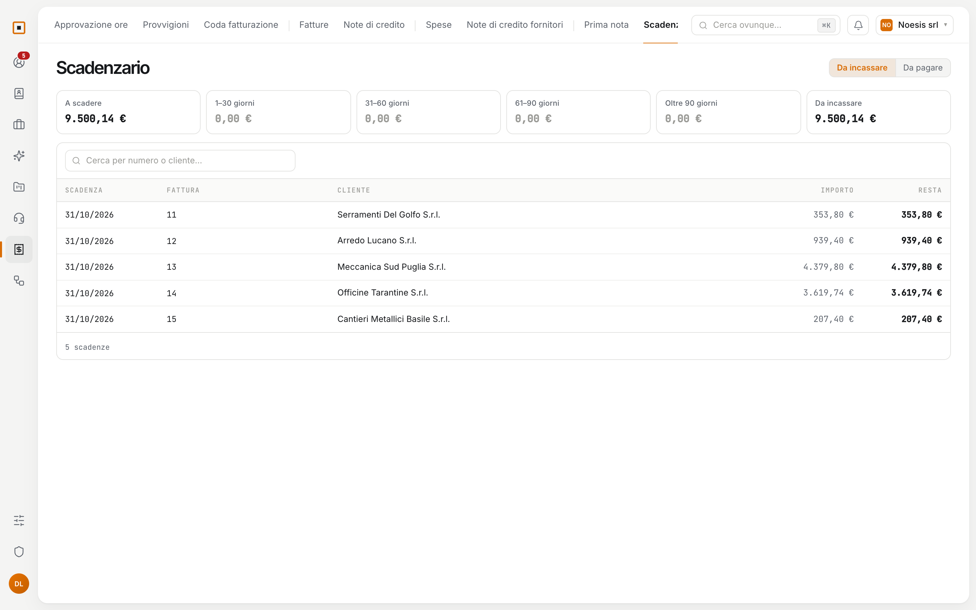
Task: Open Note di credito fornitori tab
Action: (515, 25)
